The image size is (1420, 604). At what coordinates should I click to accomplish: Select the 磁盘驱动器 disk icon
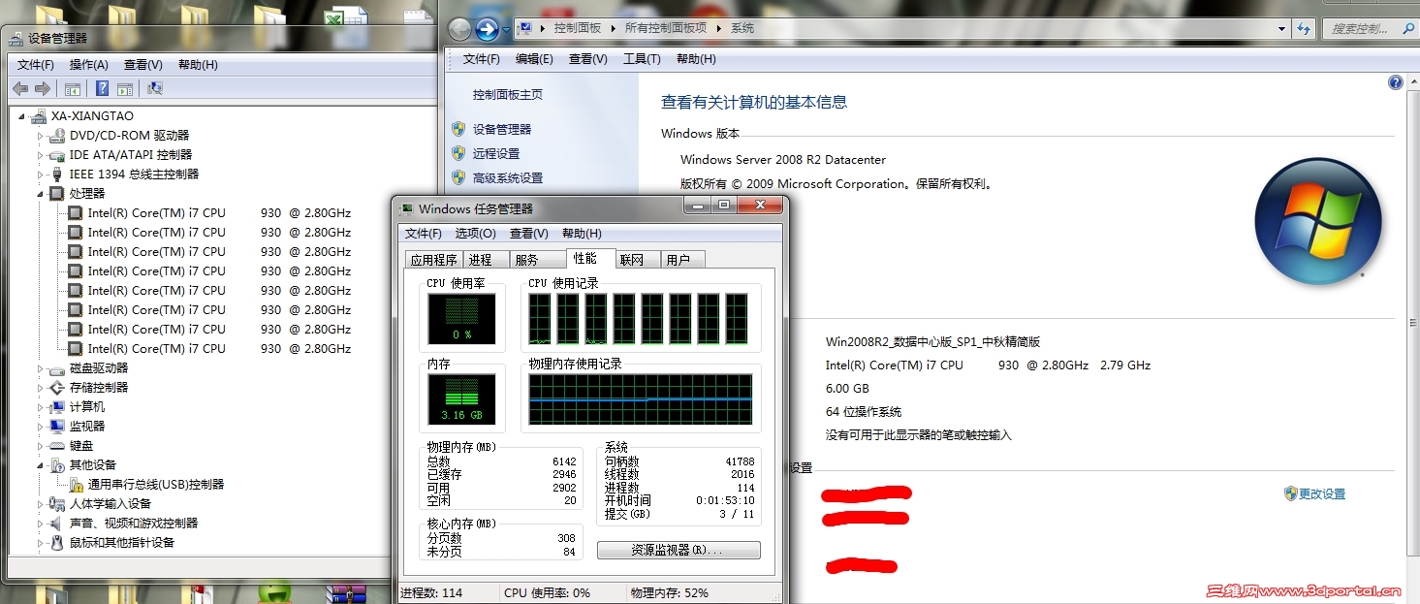(57, 368)
